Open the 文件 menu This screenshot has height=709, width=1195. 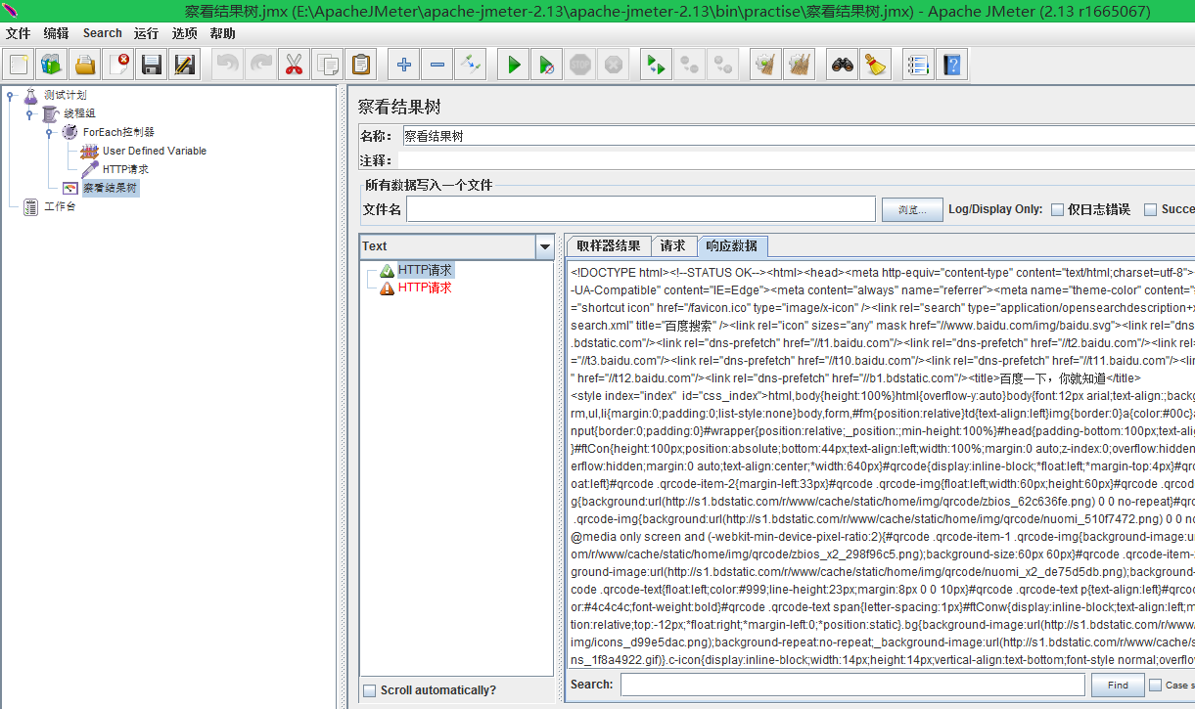[19, 33]
